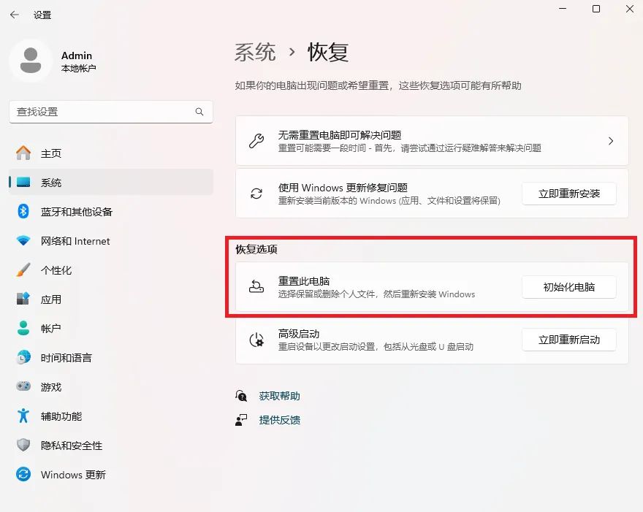Open 网络和 Internet settings
The width and height of the screenshot is (643, 512).
pos(111,240)
